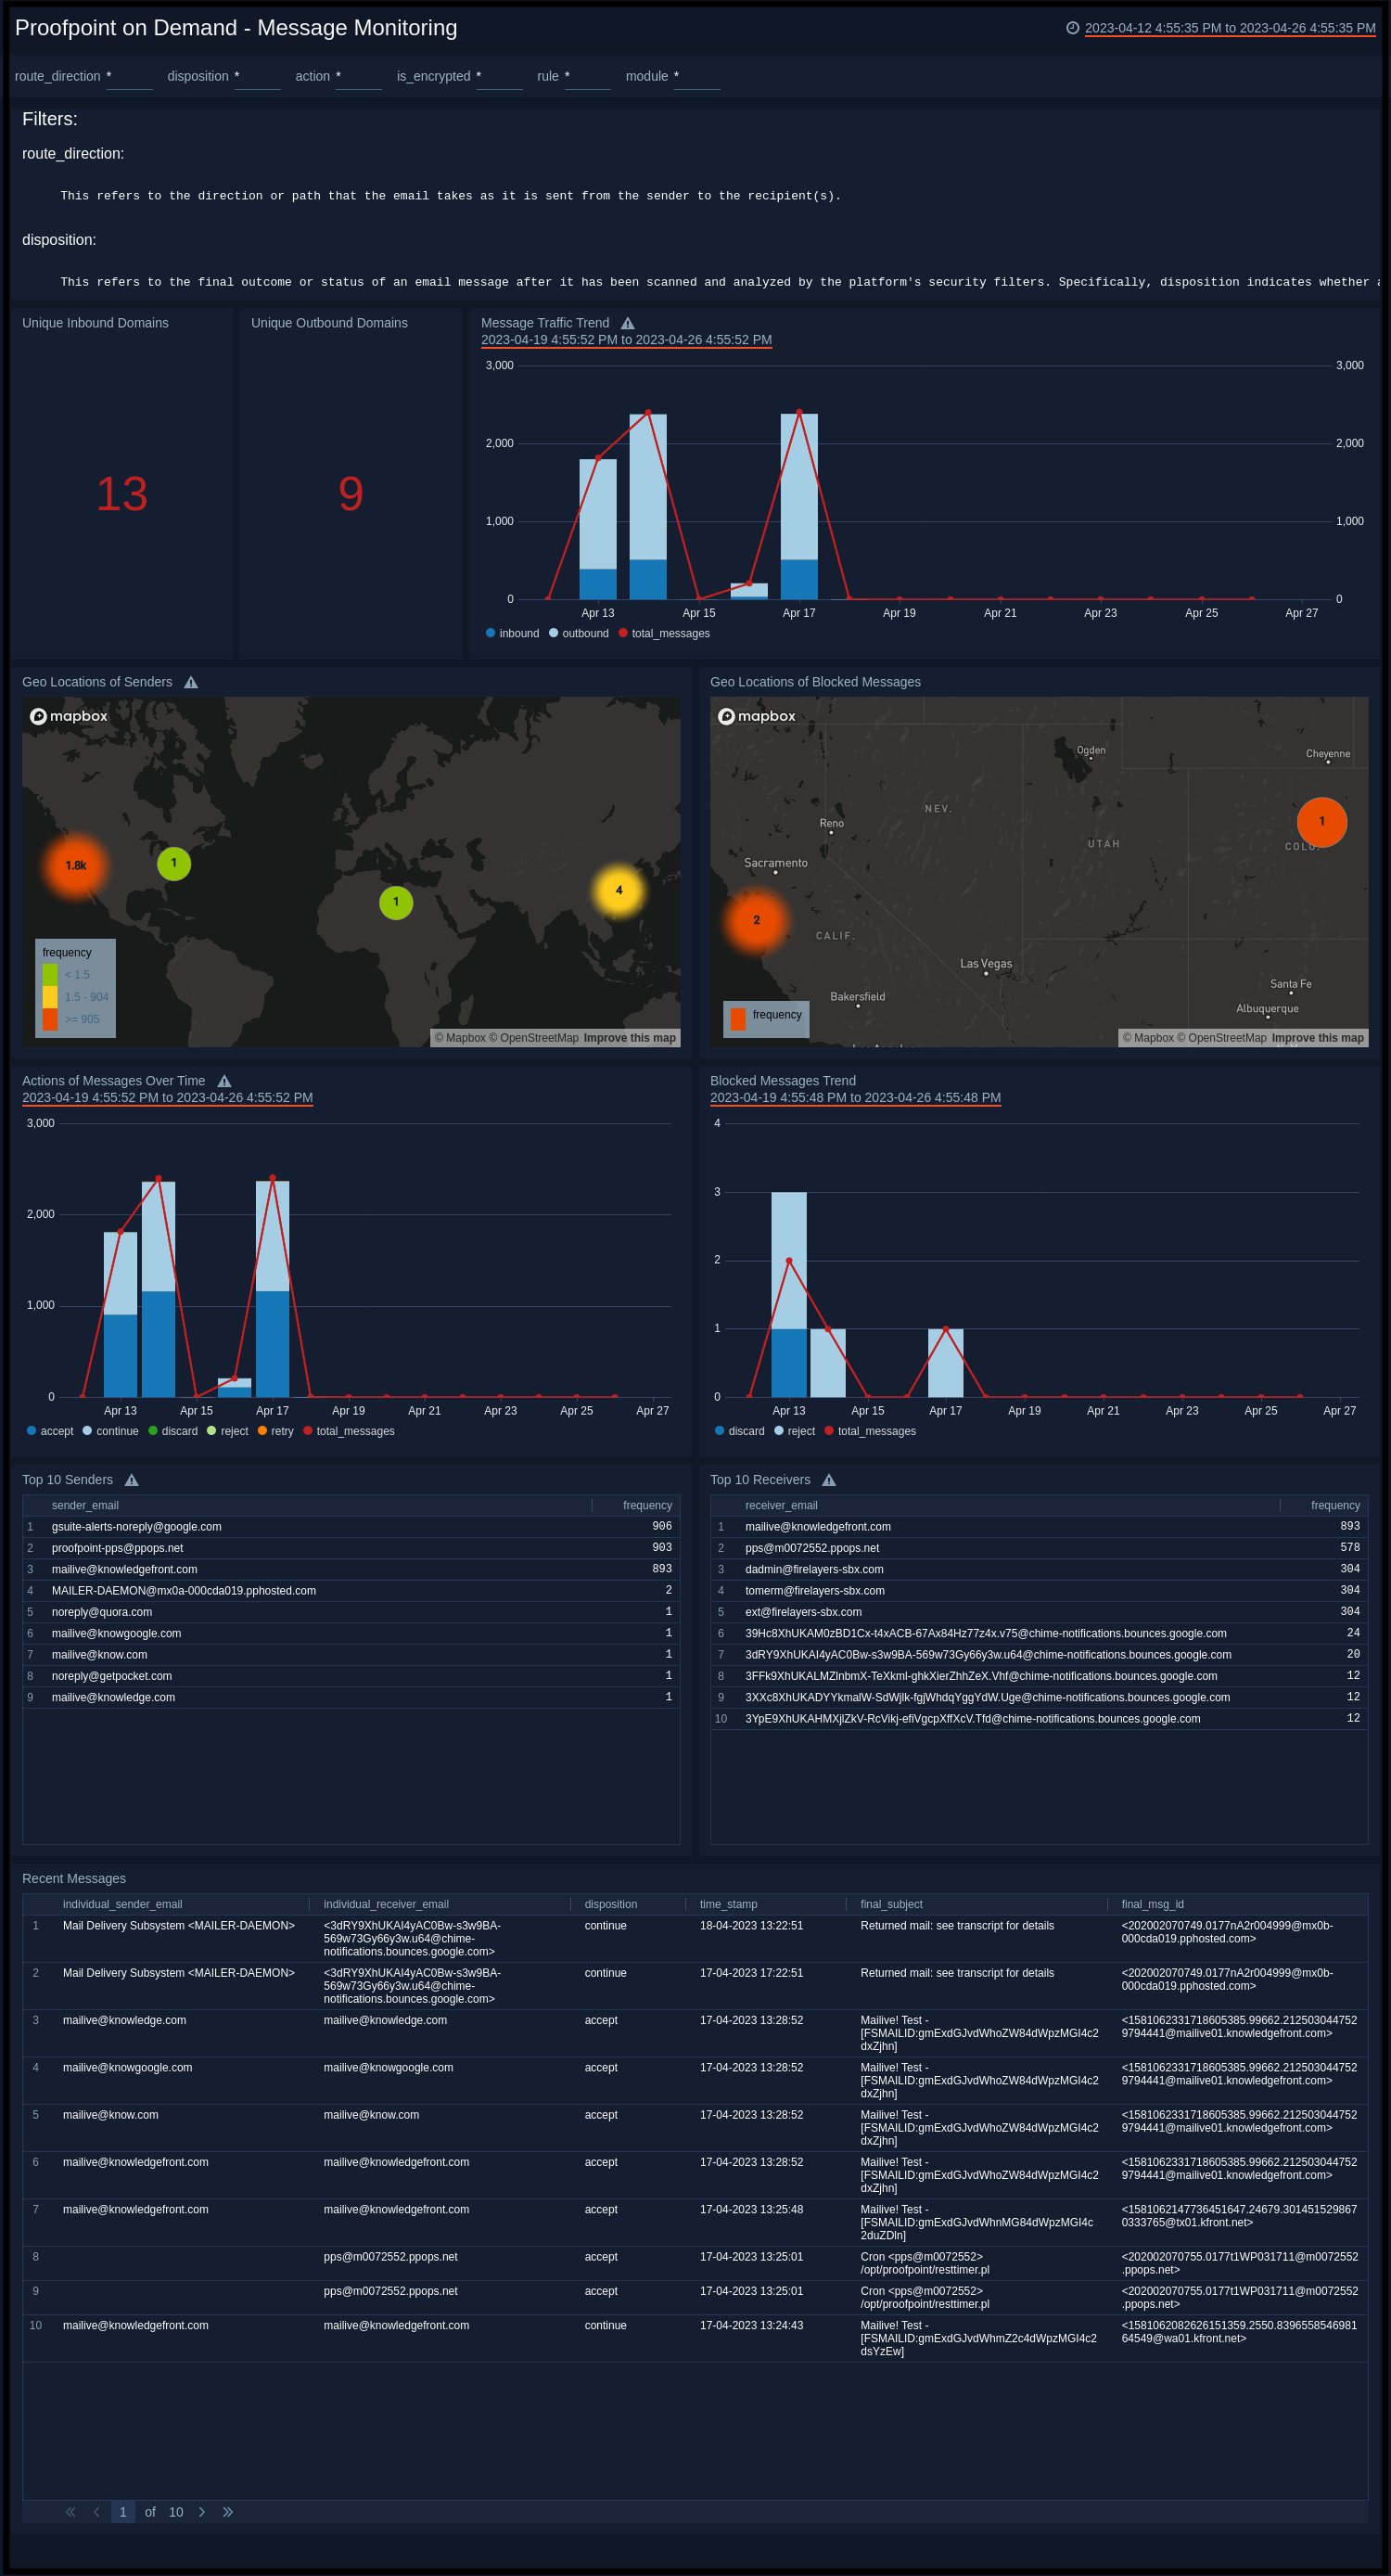Toggle the inbound series in Message Traffic legend
Image resolution: width=1391 pixels, height=2576 pixels.
pyautogui.click(x=512, y=633)
